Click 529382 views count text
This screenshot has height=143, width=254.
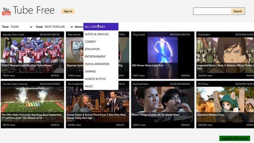click(74, 125)
